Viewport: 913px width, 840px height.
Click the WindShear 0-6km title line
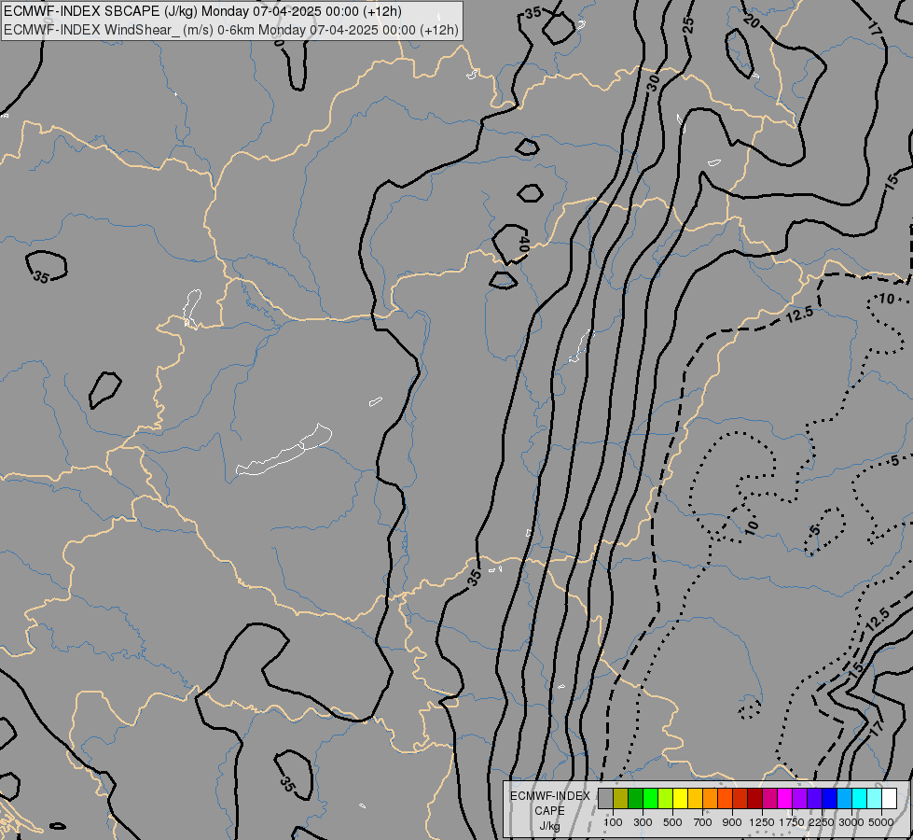pos(231,30)
